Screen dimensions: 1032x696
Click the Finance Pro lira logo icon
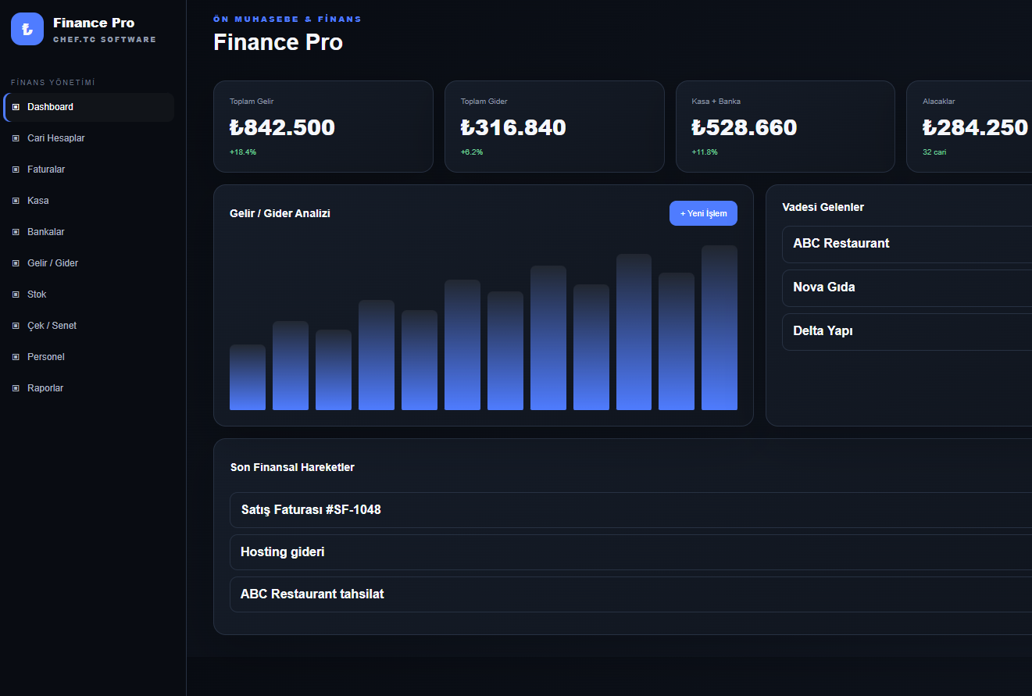(27, 29)
